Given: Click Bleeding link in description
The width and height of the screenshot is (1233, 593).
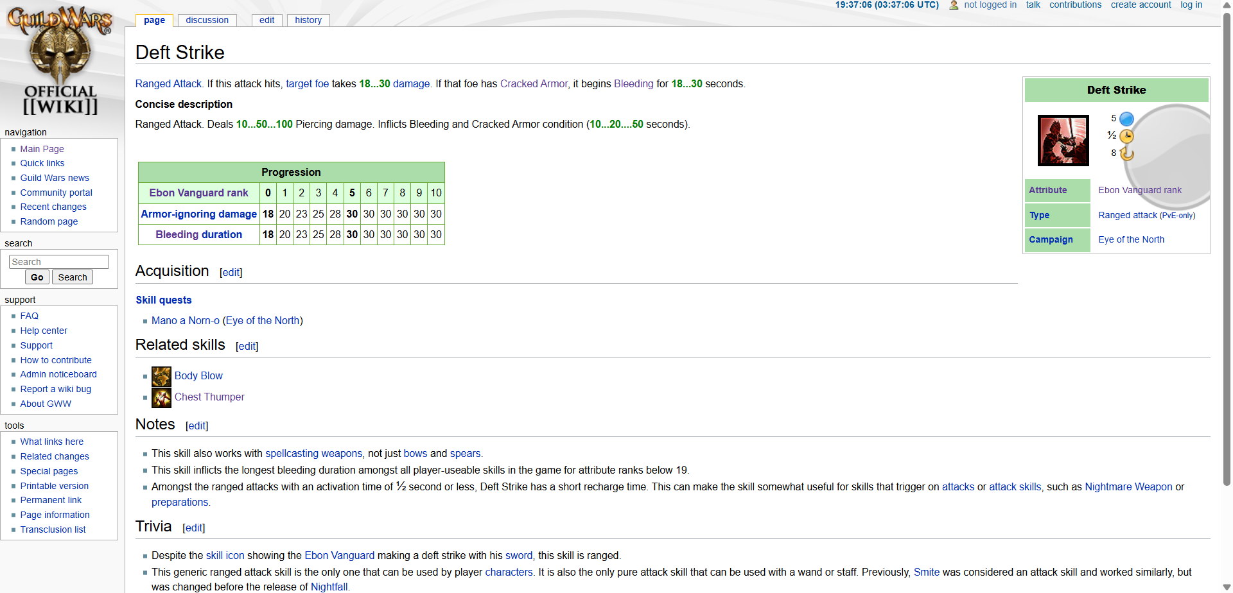Looking at the screenshot, I should [x=633, y=83].
